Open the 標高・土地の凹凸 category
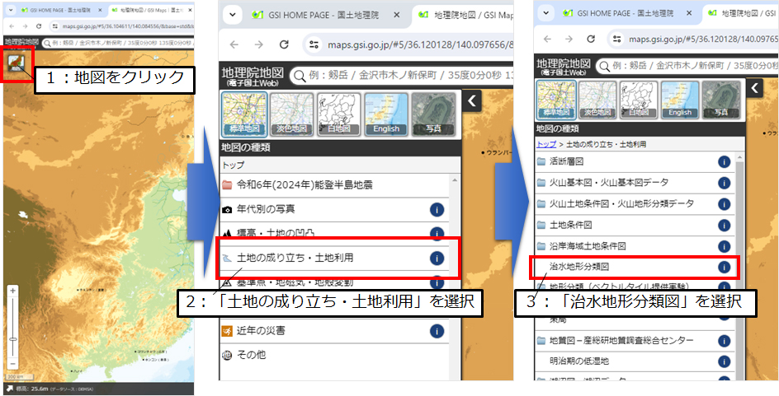The height and width of the screenshot is (396, 779). [x=335, y=231]
